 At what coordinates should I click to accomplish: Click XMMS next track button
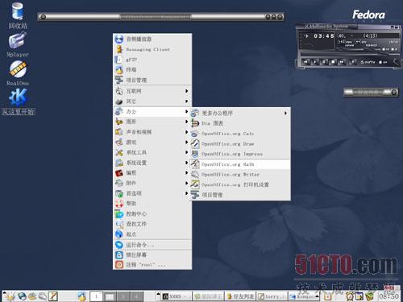click(341, 62)
